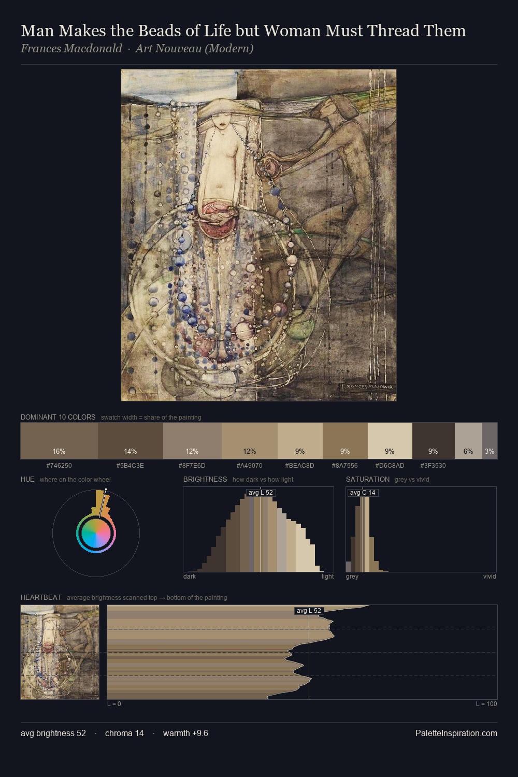Click the saturation histogram chart
Image resolution: width=518 pixels, height=777 pixels.
(421, 529)
